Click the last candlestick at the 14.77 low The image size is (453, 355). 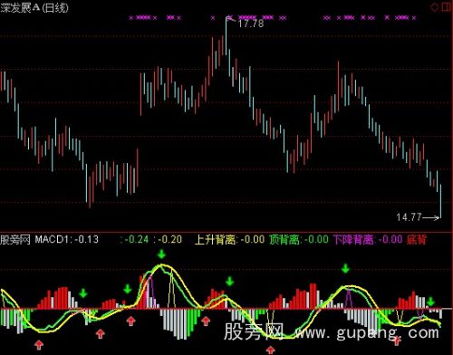(440, 201)
